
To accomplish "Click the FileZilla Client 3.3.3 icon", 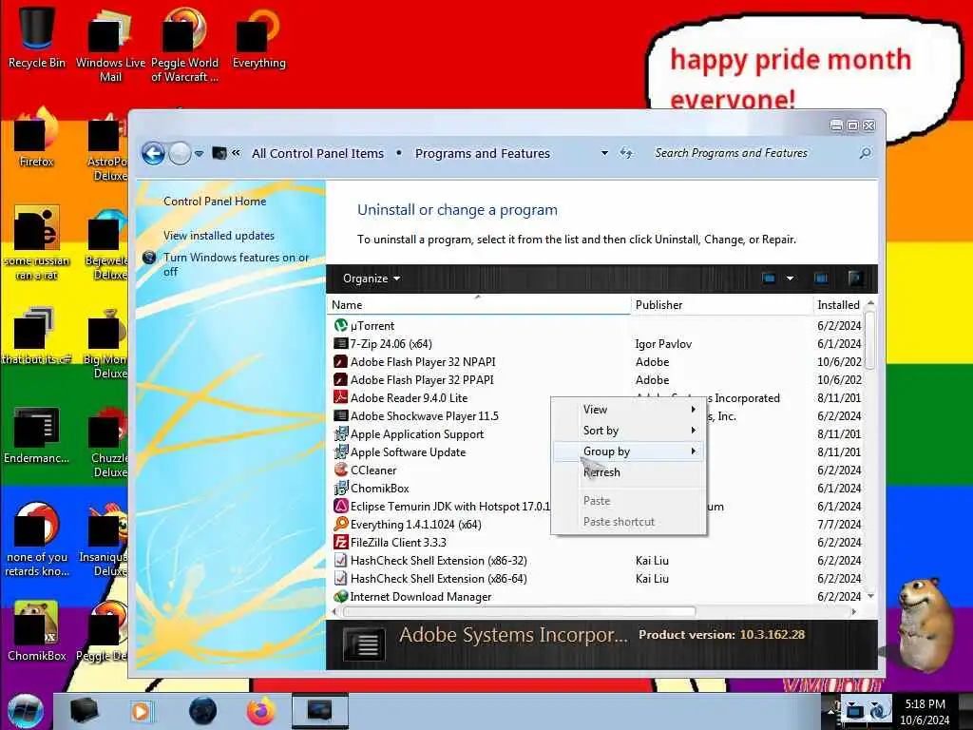I will point(341,542).
